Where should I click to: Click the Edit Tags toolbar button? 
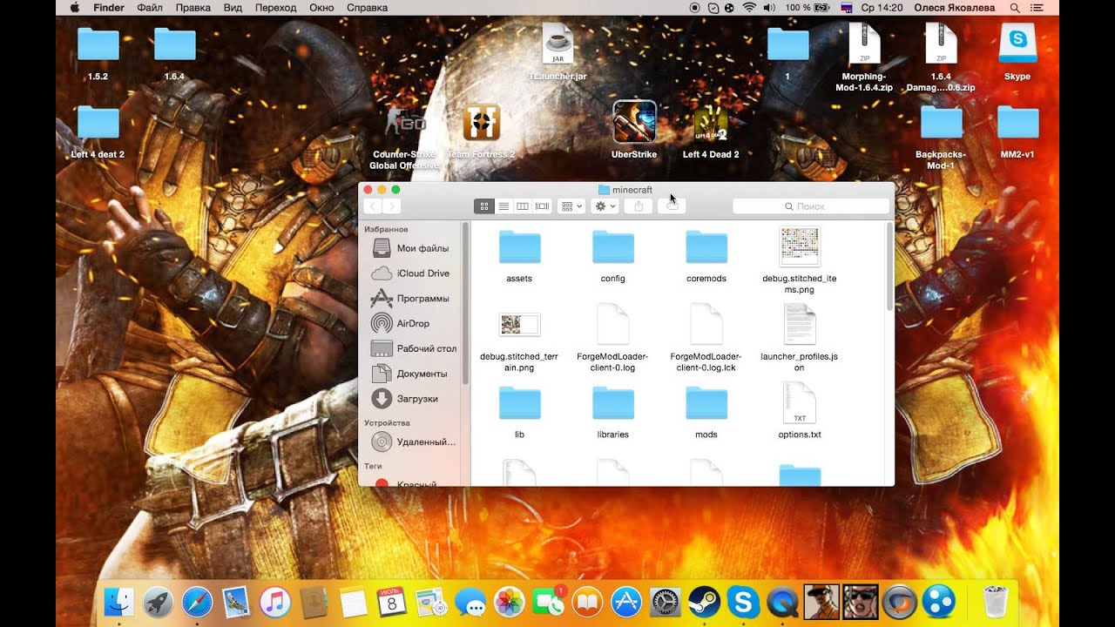point(672,206)
